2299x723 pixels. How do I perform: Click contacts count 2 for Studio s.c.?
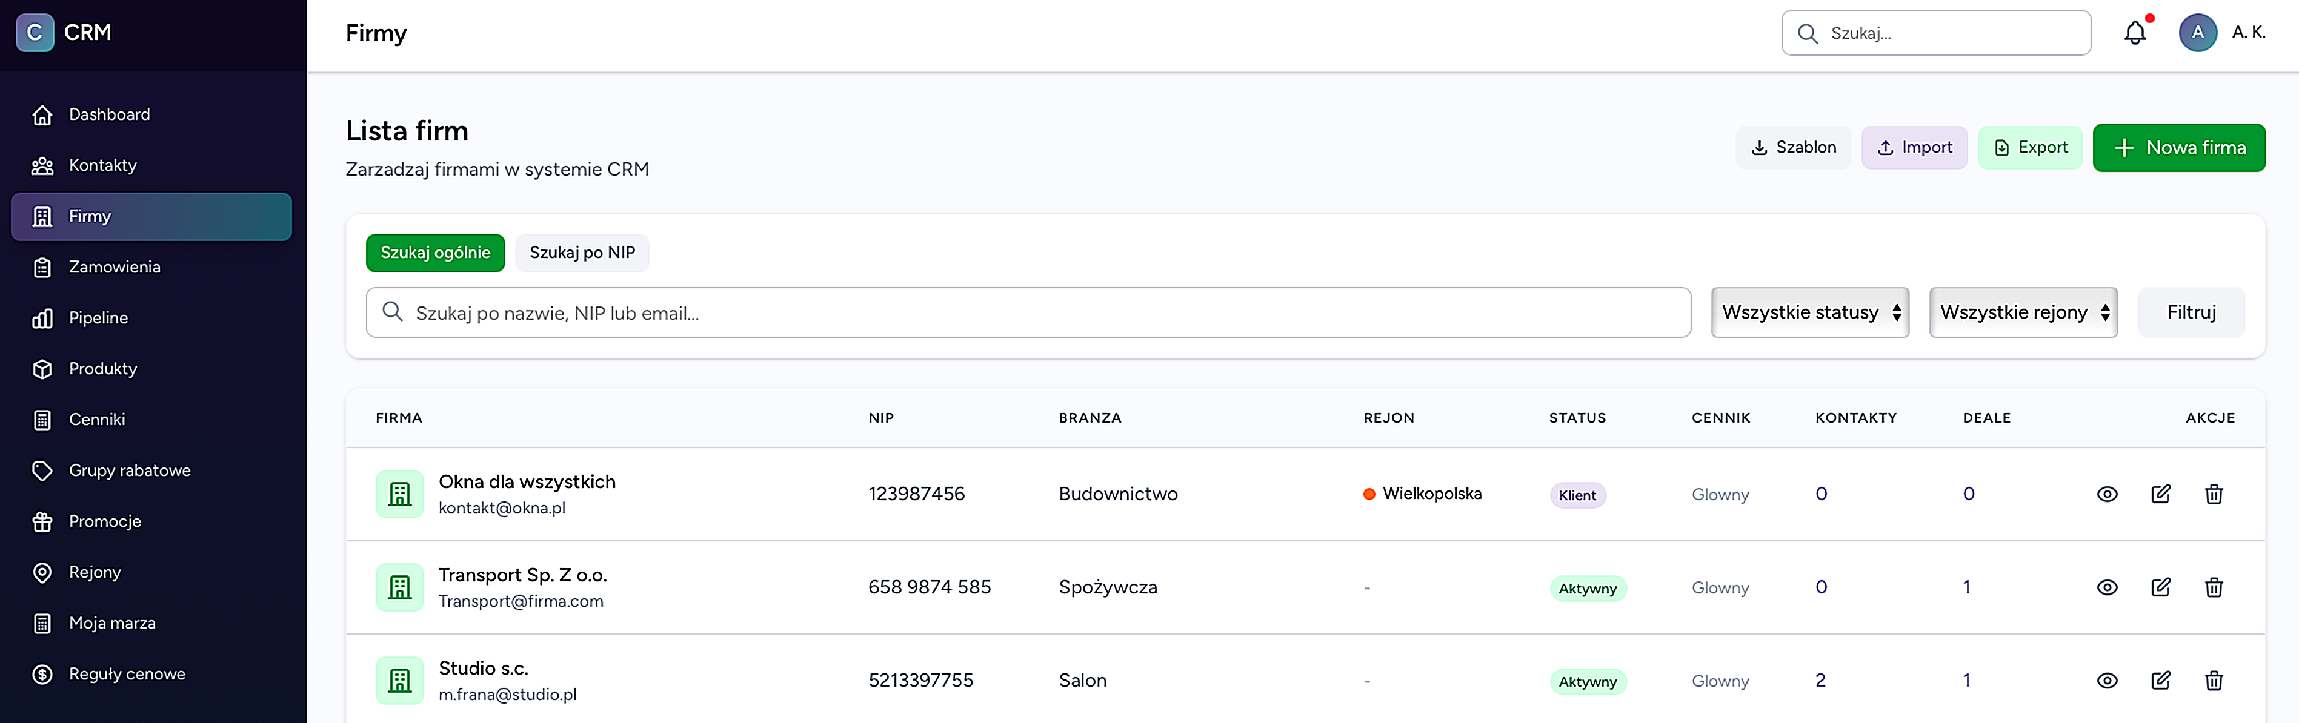[x=1820, y=680]
